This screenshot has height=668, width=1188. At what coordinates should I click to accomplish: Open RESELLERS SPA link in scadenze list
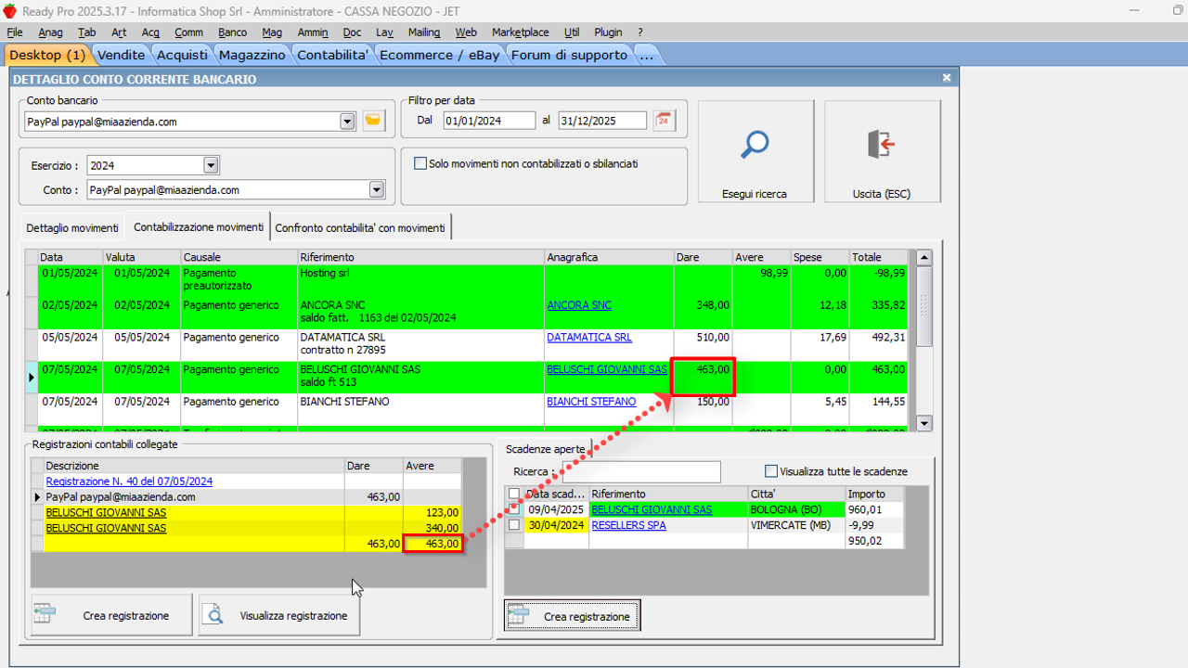pos(628,525)
